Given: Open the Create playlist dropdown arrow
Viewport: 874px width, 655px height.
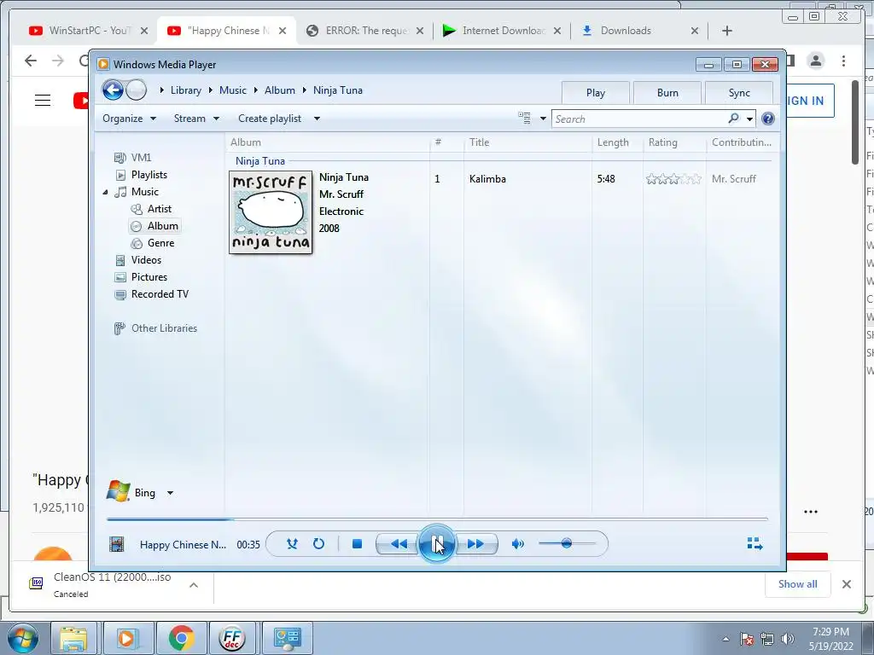Looking at the screenshot, I should point(318,119).
